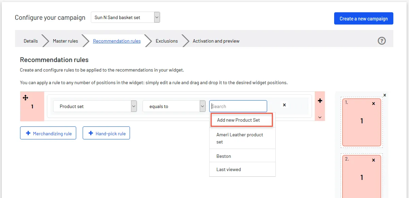Image resolution: width=409 pixels, height=198 pixels.
Task: Open the Activation and preview step
Action: (216, 41)
